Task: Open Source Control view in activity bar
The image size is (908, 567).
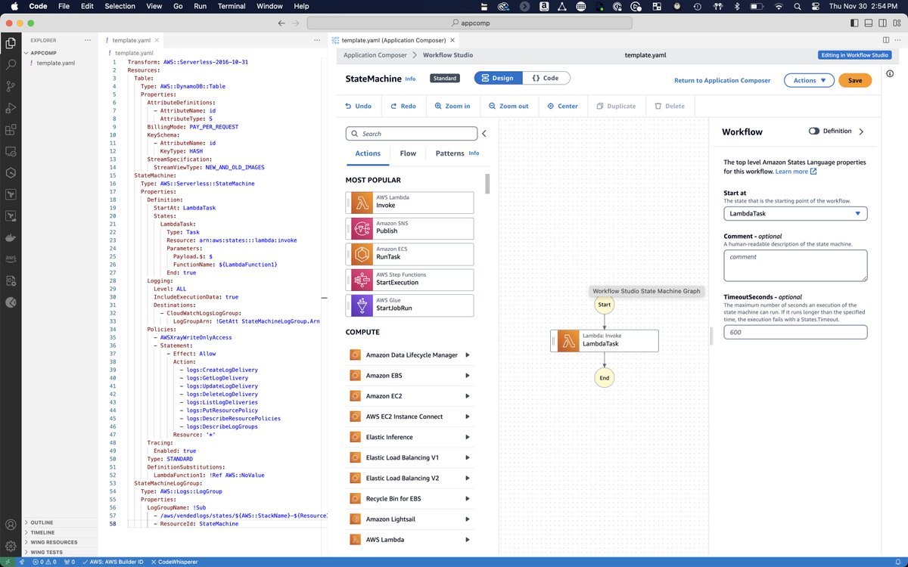Action: pos(11,86)
